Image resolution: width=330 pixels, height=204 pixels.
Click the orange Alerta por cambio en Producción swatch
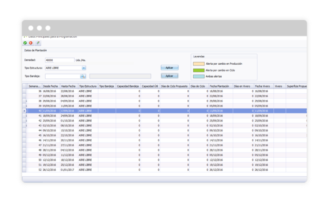198,64
